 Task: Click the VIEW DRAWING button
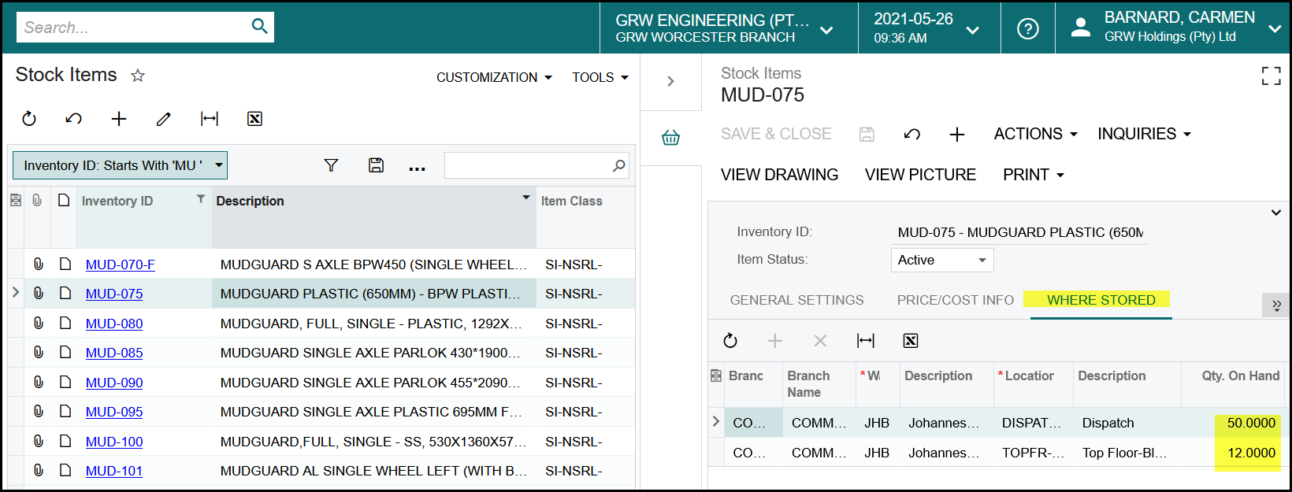[x=779, y=175]
